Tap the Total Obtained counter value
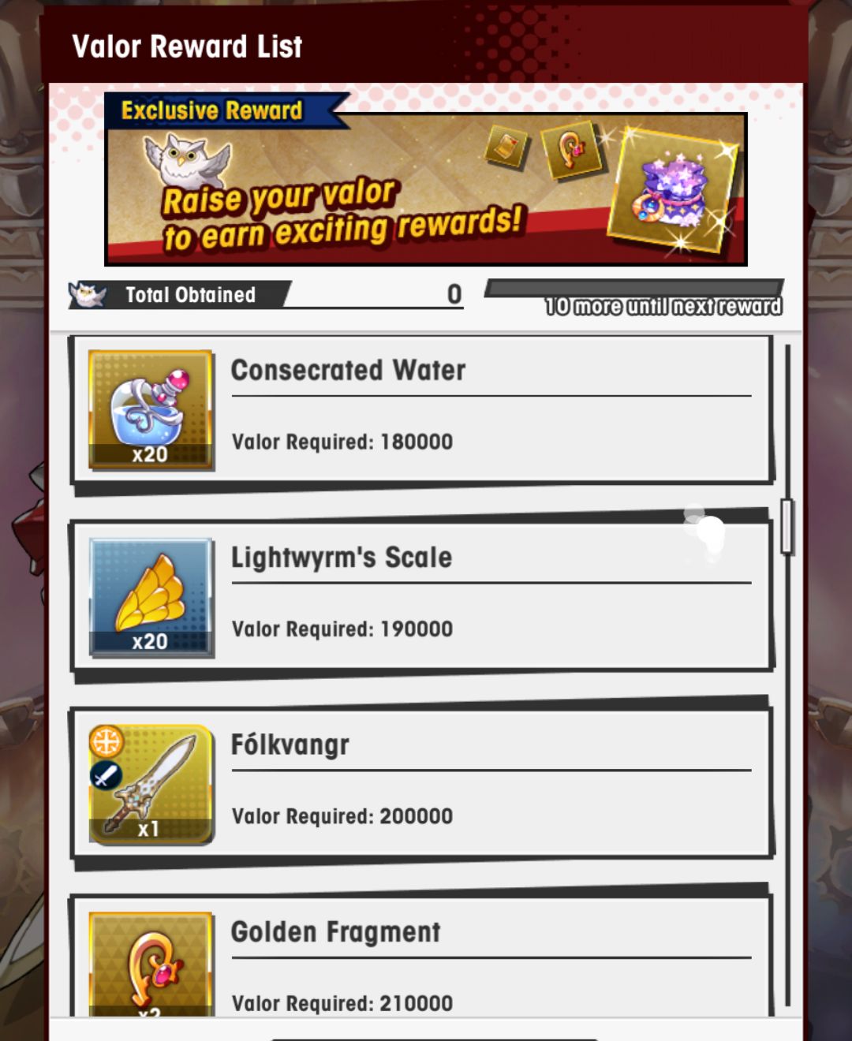This screenshot has height=1041, width=852. pyautogui.click(x=454, y=294)
